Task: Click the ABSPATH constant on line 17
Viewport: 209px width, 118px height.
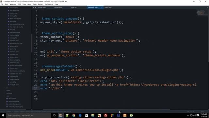Action: pyautogui.click(x=61, y=70)
